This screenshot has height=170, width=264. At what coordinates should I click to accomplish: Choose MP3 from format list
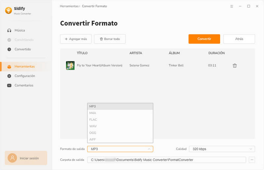click(x=120, y=106)
